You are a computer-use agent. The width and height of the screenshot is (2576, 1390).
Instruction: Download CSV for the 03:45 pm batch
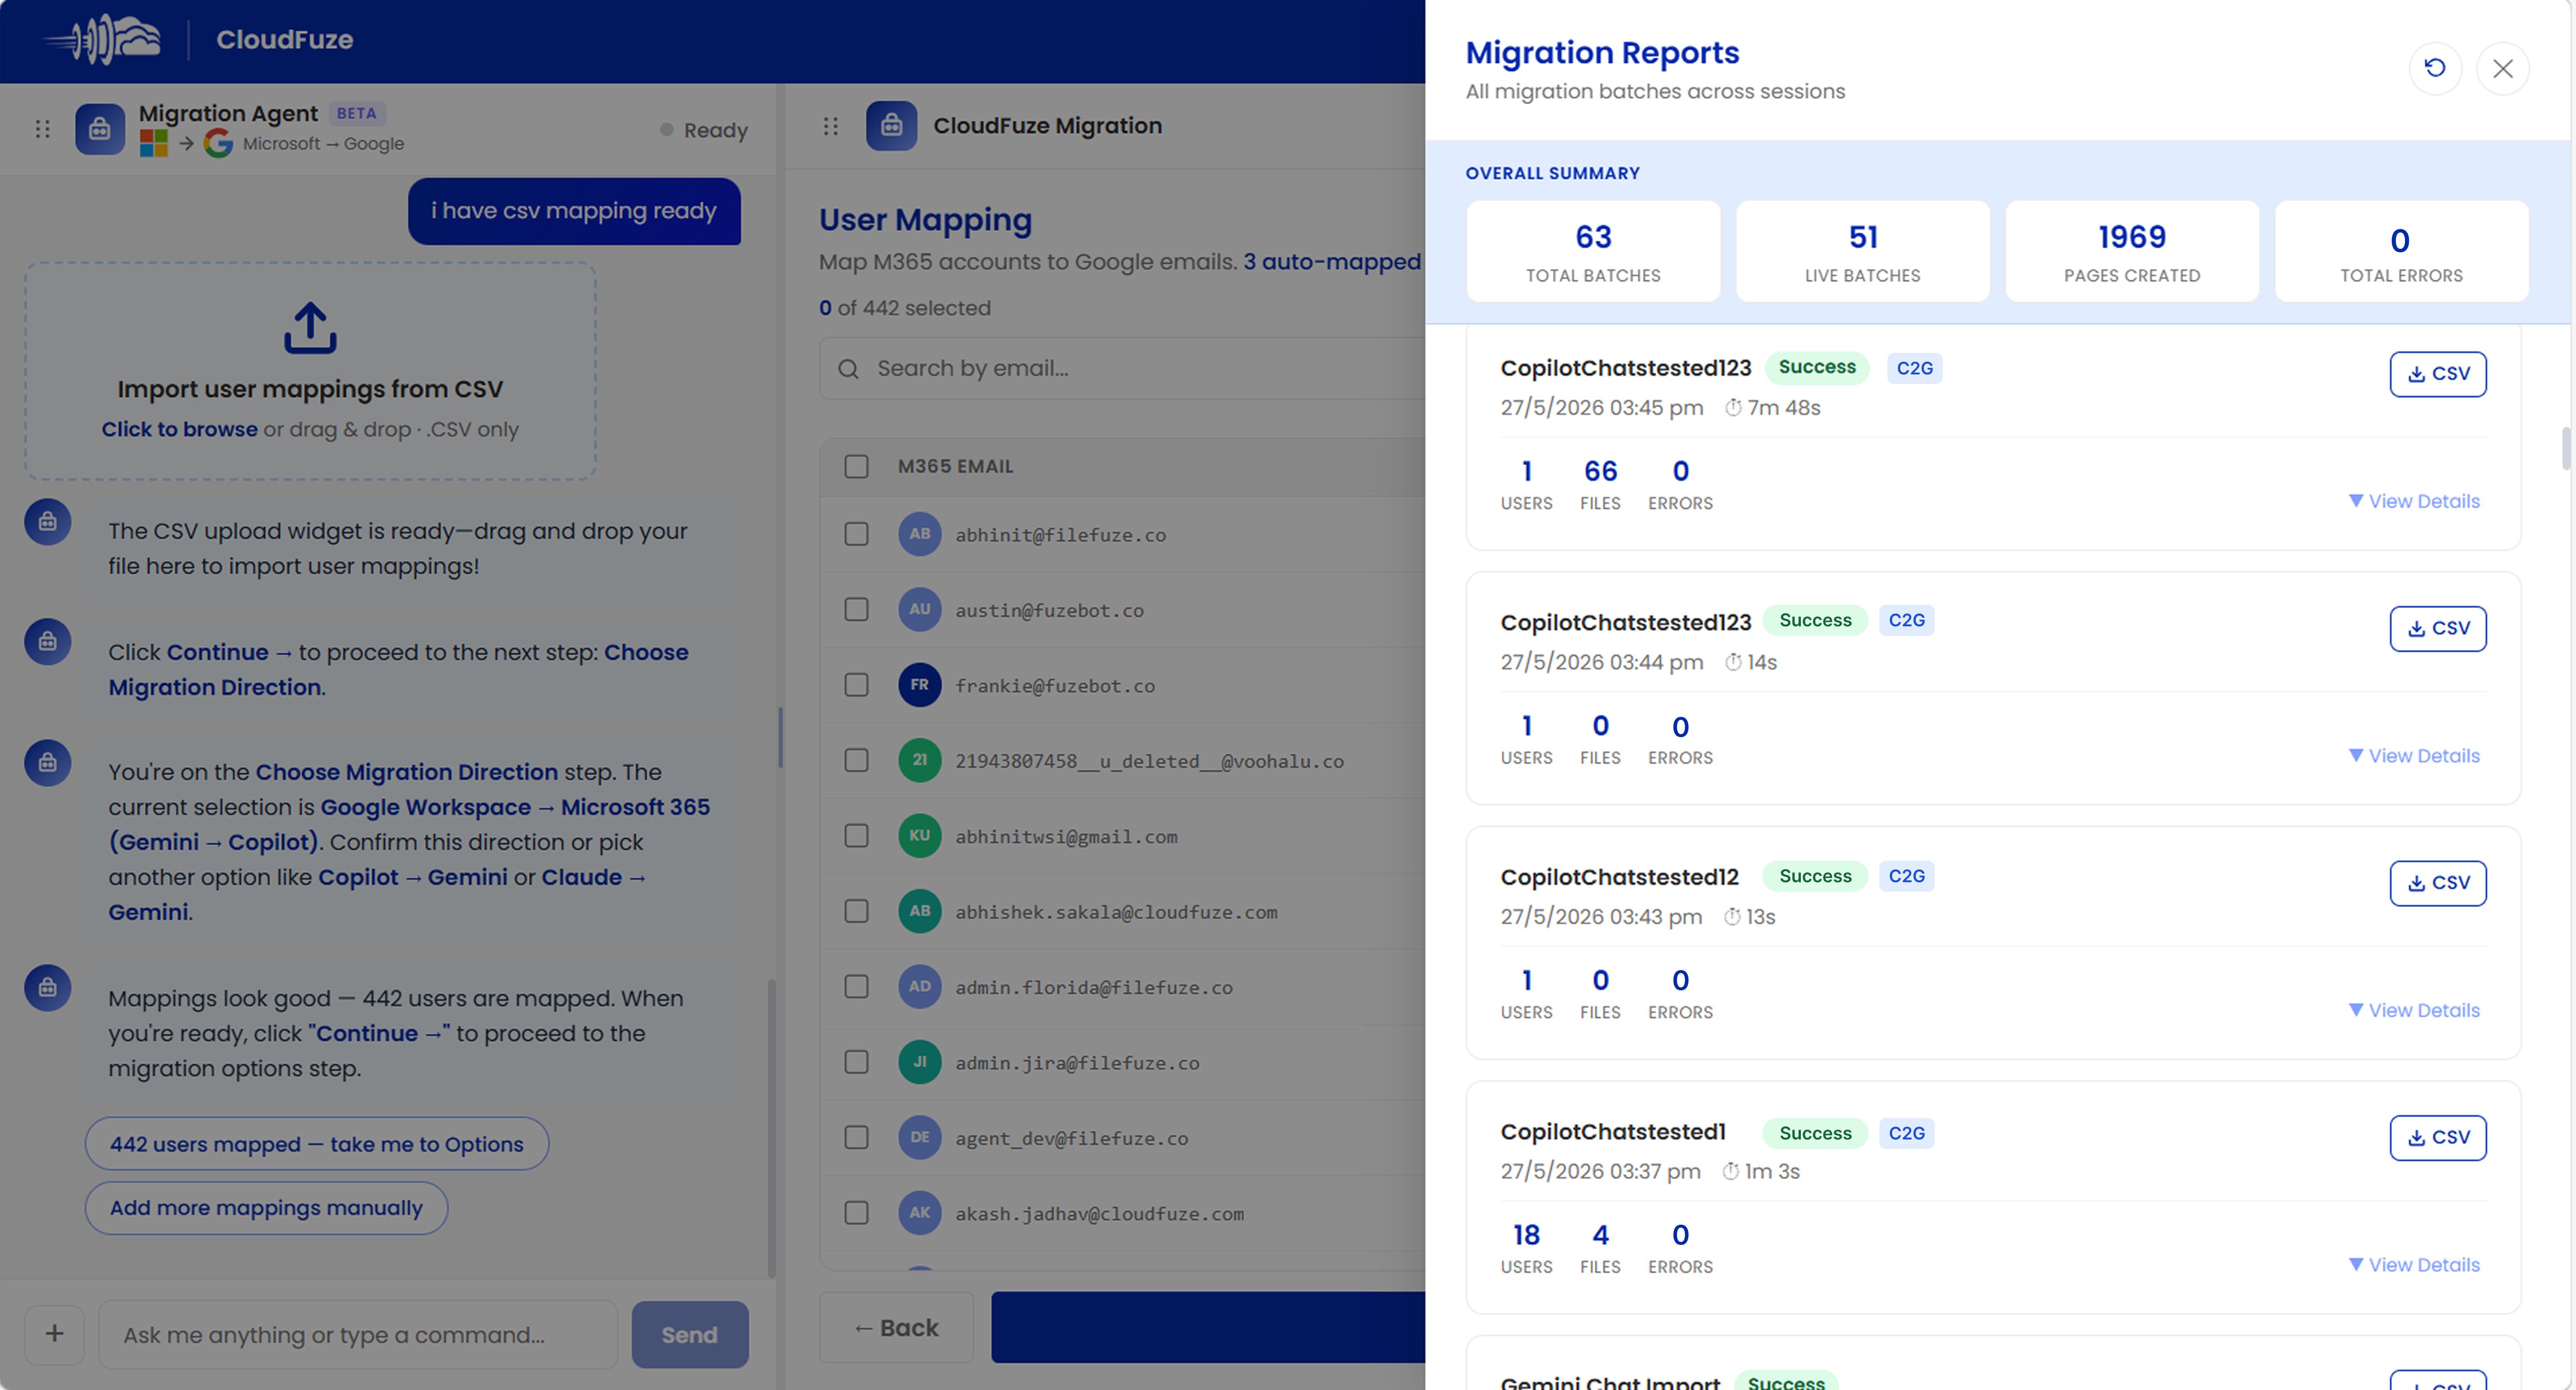pyautogui.click(x=2438, y=374)
